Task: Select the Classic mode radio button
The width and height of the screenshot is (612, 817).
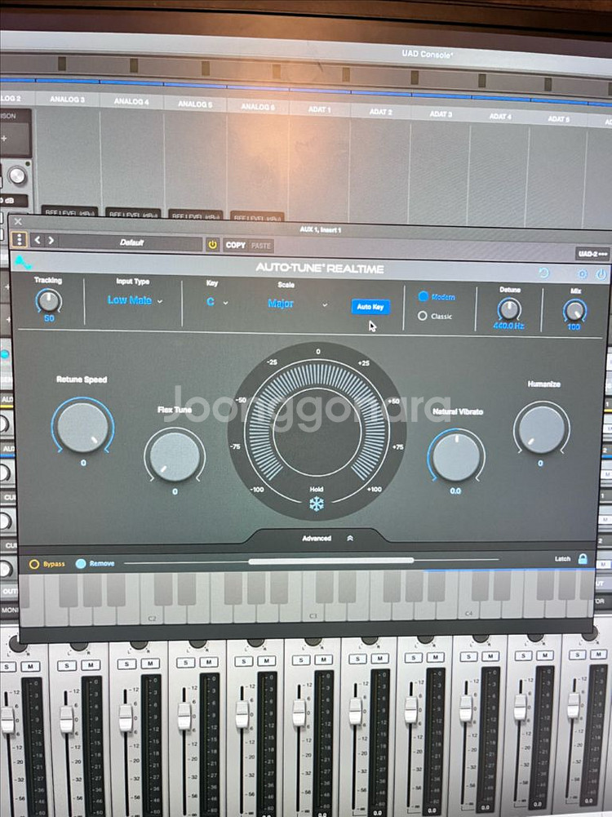Action: tap(423, 316)
